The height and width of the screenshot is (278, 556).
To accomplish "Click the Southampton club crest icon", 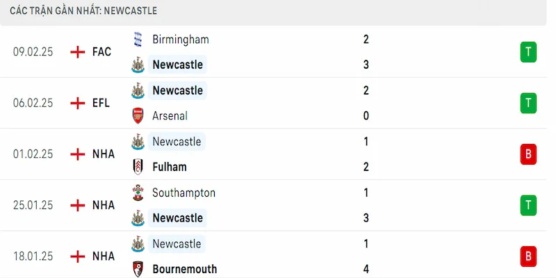I will [138, 193].
